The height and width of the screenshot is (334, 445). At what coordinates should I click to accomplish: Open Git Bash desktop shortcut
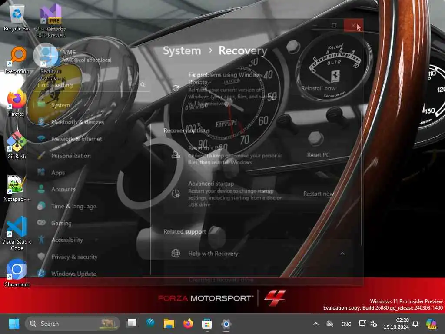[17, 145]
